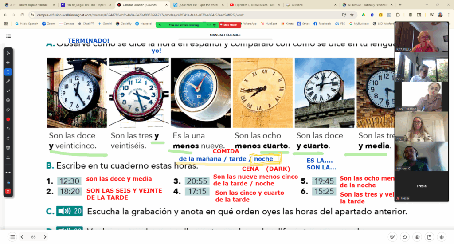The height and width of the screenshot is (244, 454).
Task: Select Fresia's muted participant tile
Action: click(422, 186)
